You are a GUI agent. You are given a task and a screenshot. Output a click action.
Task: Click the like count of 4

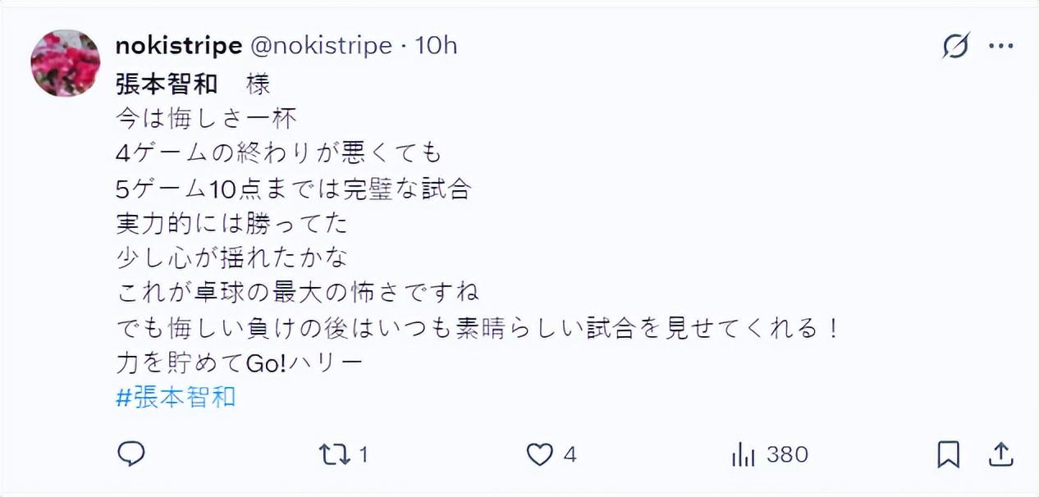coord(570,454)
